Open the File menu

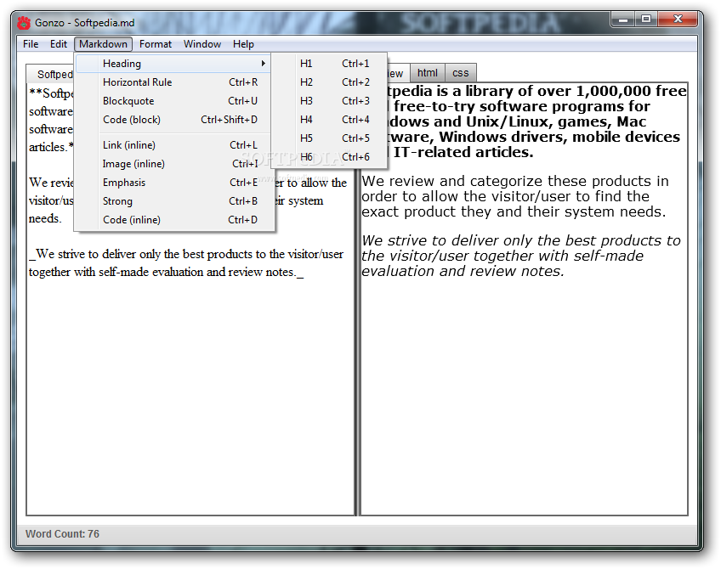tap(31, 44)
